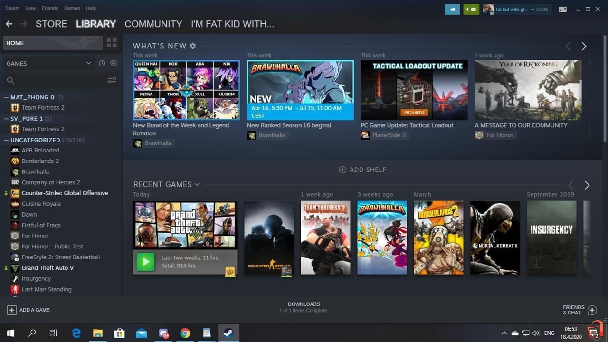Open the Help menu
Image resolution: width=608 pixels, height=342 pixels.
91,8
